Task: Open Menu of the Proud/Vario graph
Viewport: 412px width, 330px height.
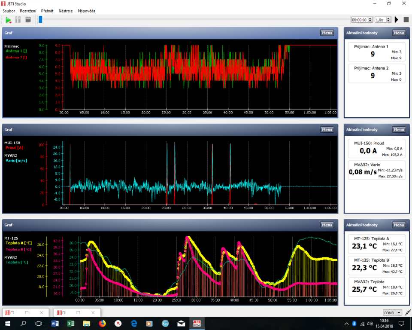Action: [327, 129]
